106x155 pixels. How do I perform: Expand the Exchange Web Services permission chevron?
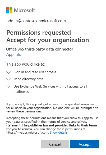click(8, 86)
